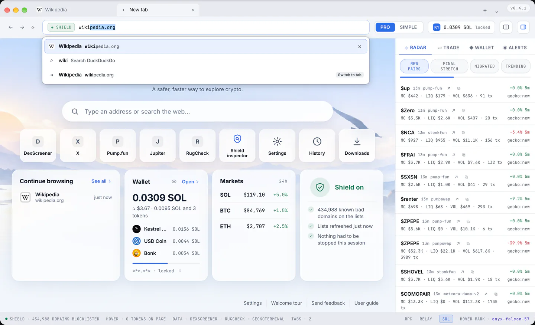Viewport: 535px width, 325px height.
Task: Open the $Zero token via its arrow icon
Action: point(454,111)
